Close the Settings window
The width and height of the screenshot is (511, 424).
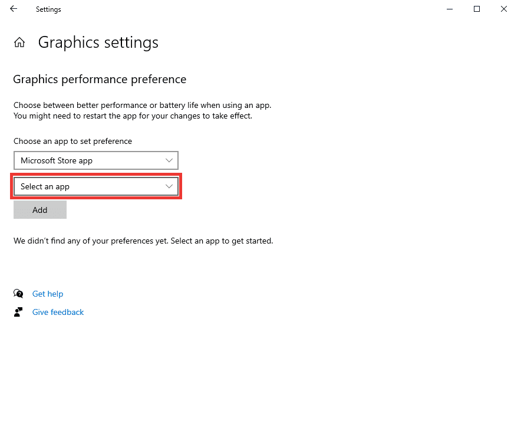tap(503, 9)
